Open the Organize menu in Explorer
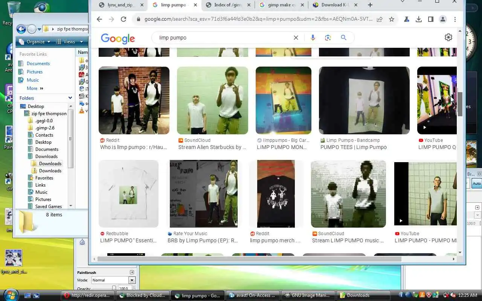Image resolution: width=482 pixels, height=301 pixels. (35, 42)
